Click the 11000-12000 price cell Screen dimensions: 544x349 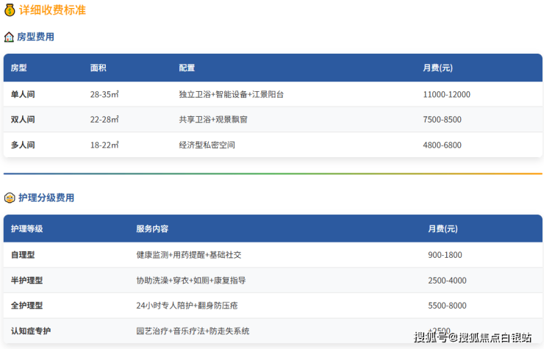click(x=446, y=94)
